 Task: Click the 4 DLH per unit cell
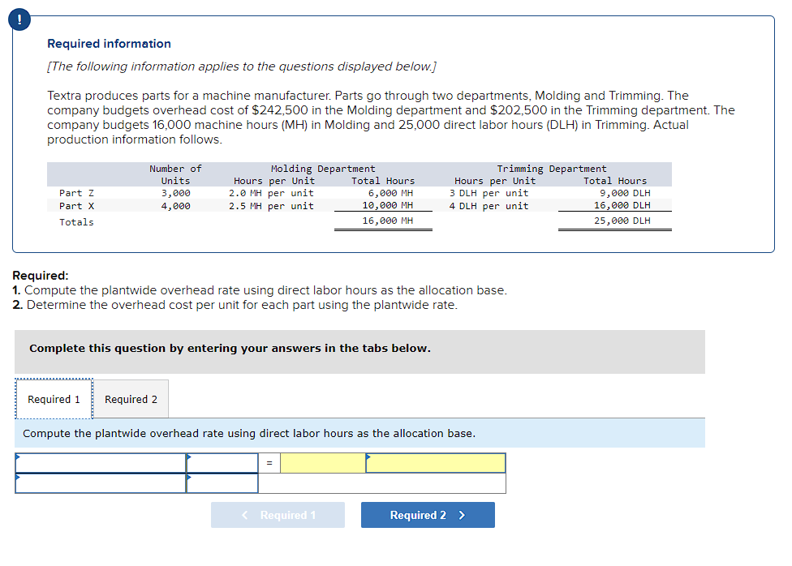pyautogui.click(x=489, y=206)
